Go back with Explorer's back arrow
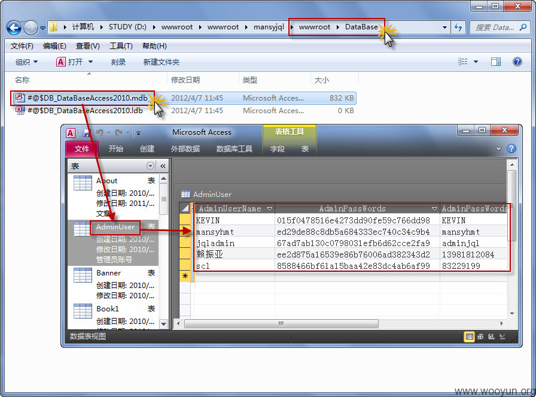Viewport: 536px width, 397px height. pyautogui.click(x=14, y=28)
